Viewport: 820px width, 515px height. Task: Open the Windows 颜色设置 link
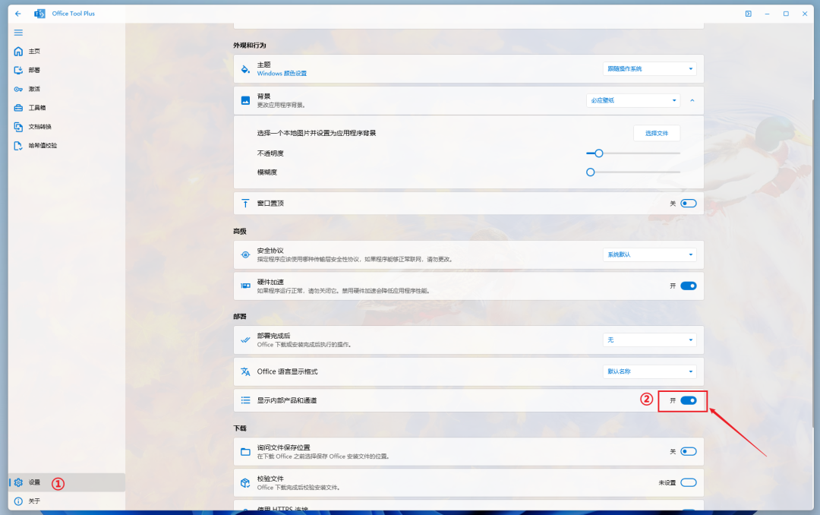pyautogui.click(x=282, y=74)
